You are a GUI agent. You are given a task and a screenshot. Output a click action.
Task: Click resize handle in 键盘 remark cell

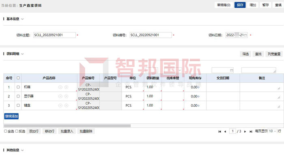[x=279, y=107]
